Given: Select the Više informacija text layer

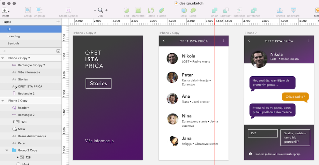Looking at the screenshot, I should (x=31, y=72).
